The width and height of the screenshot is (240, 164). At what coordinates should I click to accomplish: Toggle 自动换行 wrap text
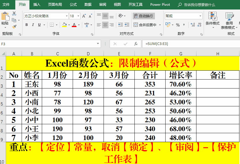pos(144,16)
